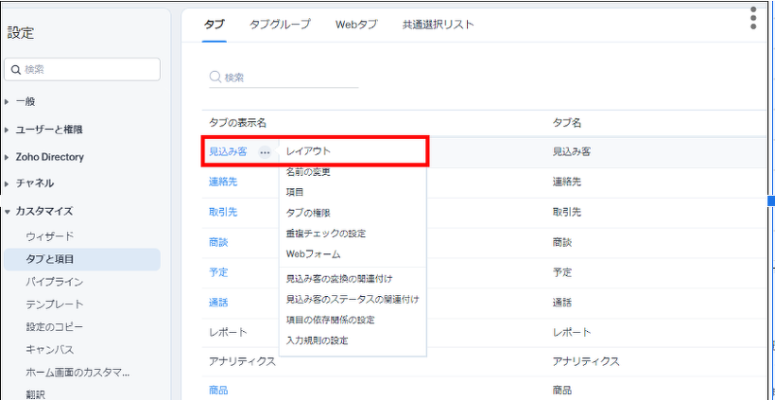Screen dimensions: 775x400
Task: Expand the Zoho Directory section
Action: [49, 157]
